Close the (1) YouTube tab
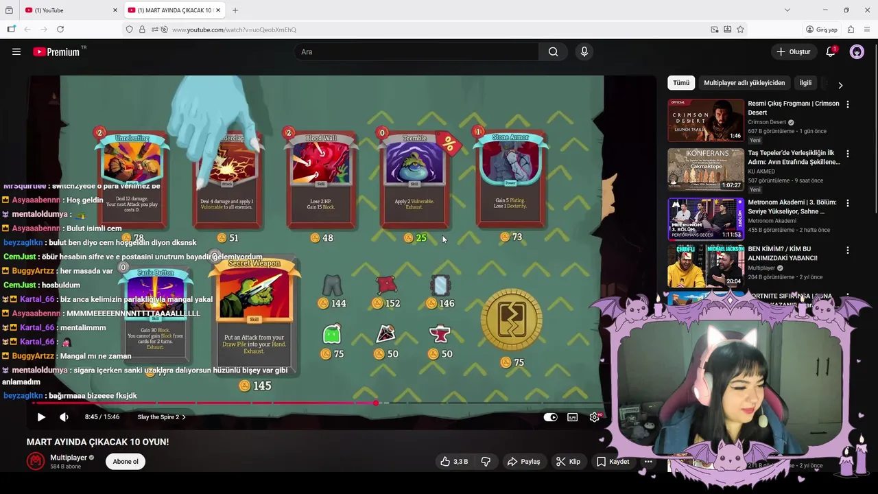Viewport: 878px width, 494px height. (x=115, y=10)
